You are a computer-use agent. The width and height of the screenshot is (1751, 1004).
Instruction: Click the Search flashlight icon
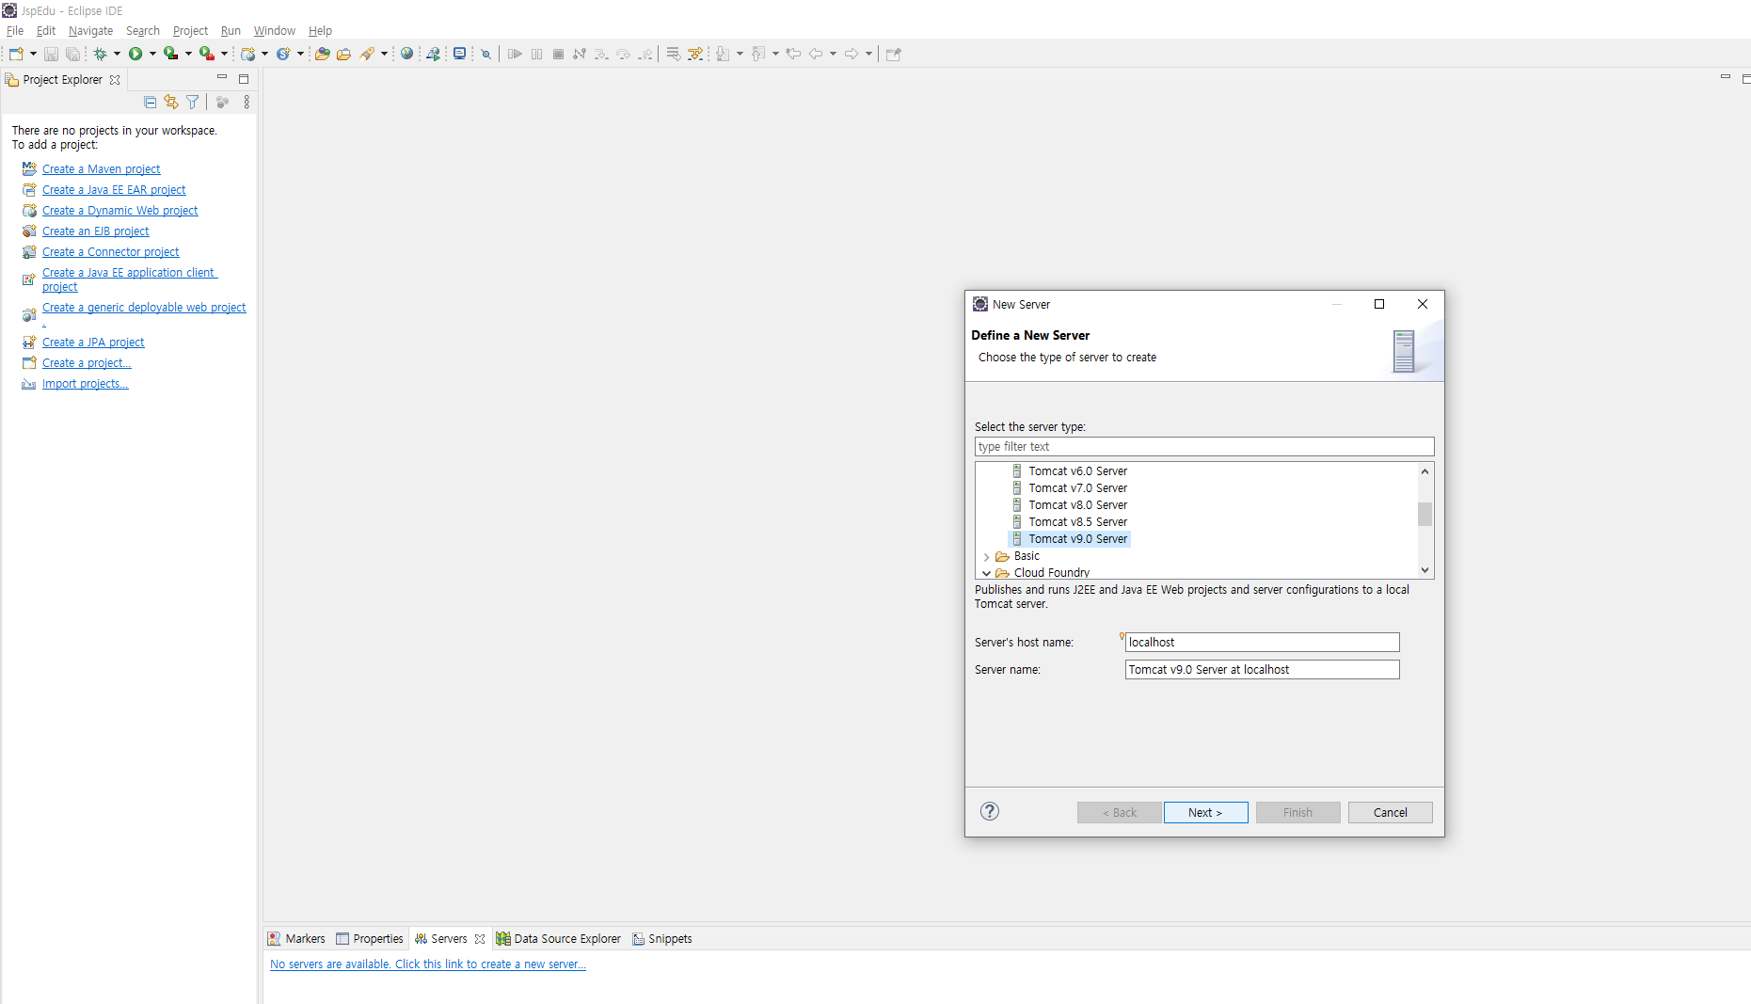(x=367, y=54)
